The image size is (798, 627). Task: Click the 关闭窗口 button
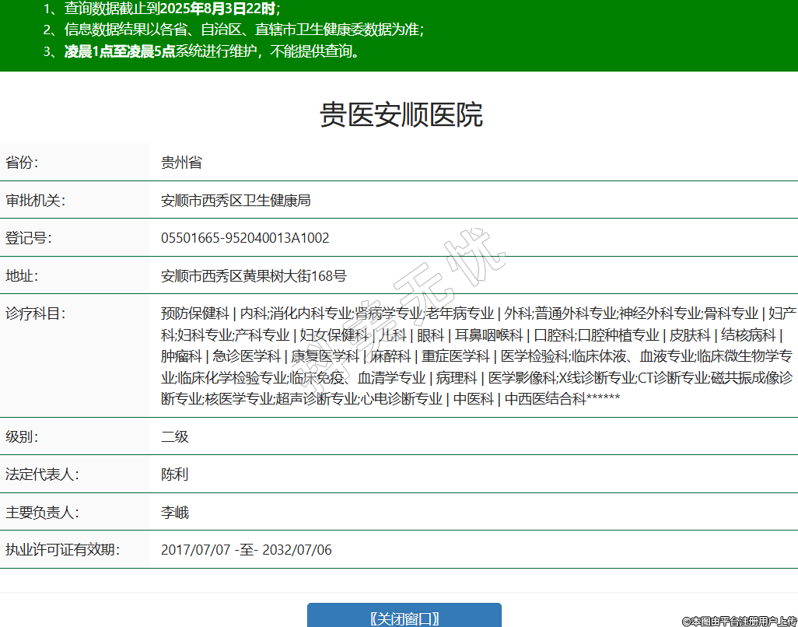404,618
